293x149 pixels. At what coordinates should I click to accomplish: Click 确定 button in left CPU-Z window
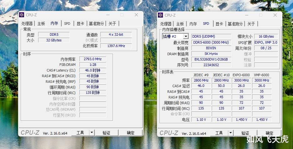pyautogui.click(x=131, y=133)
